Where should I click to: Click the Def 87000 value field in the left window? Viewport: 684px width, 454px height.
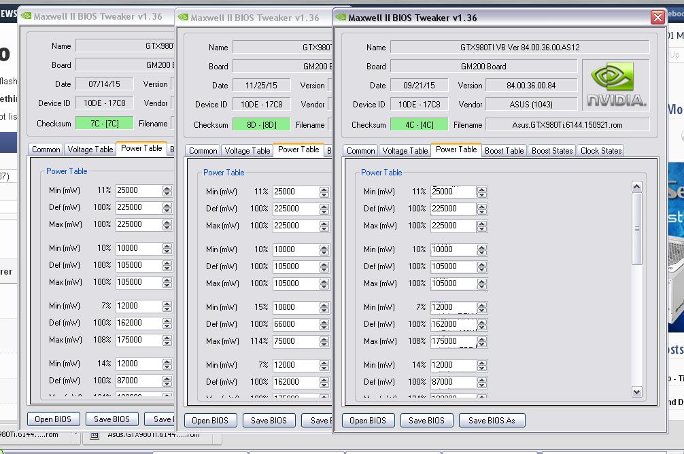click(138, 381)
